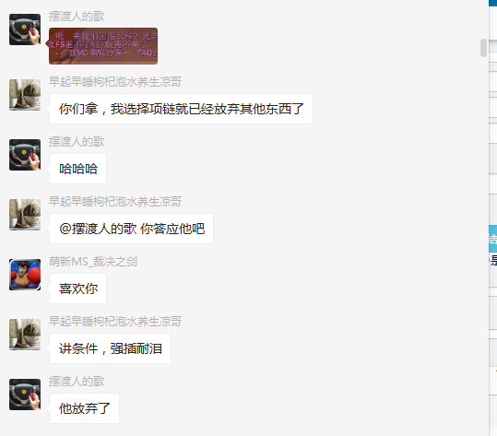Viewport: 497px width, 436px height.
Task: Click username 早起早睡枸杞泡水养生凉哥 above 项链 message
Action: click(115, 82)
